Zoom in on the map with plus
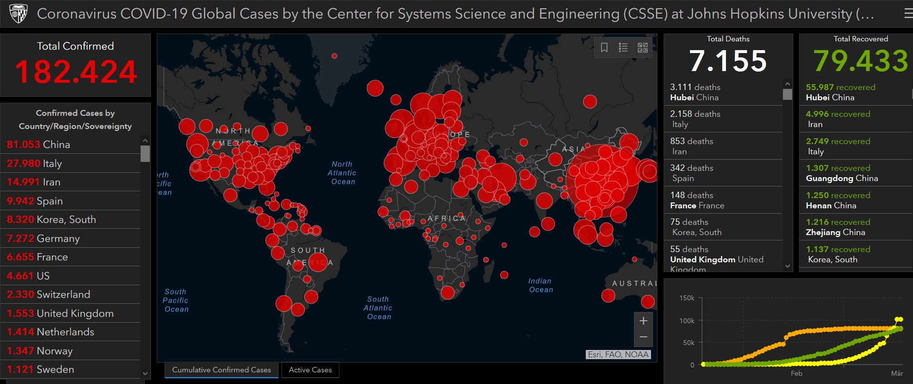The height and width of the screenshot is (384, 913). click(643, 321)
